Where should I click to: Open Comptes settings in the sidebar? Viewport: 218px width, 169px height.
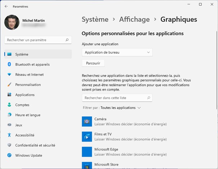[x=22, y=105]
